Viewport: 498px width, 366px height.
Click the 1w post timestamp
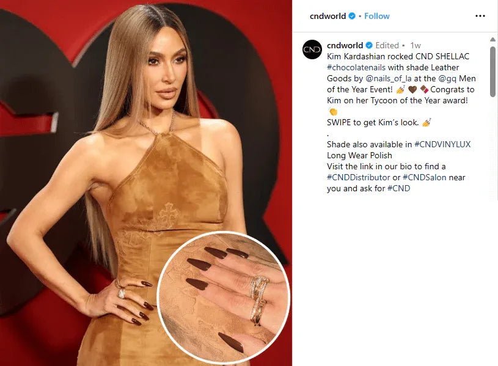point(416,45)
